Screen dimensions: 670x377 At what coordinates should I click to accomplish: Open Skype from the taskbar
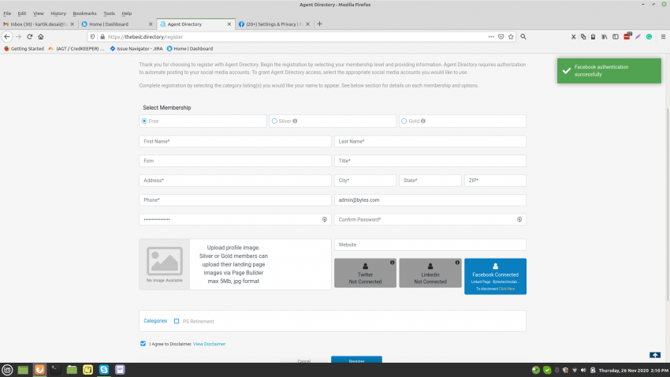tap(104, 369)
